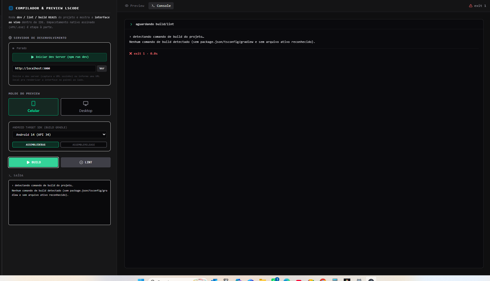Run the LINT check
Viewport: 490px width, 281px height.
(86, 162)
